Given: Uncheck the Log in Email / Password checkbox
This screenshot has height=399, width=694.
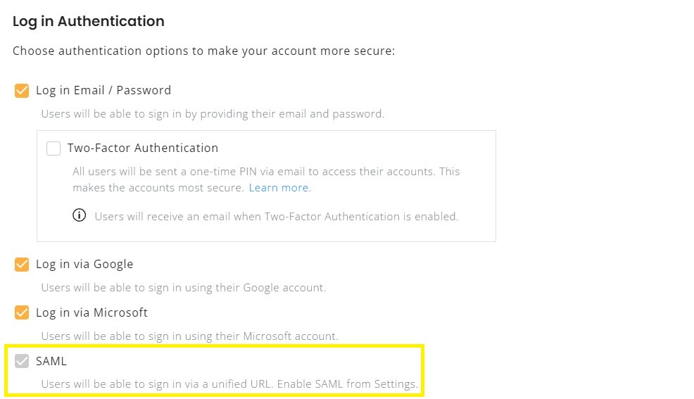Looking at the screenshot, I should pos(22,91).
